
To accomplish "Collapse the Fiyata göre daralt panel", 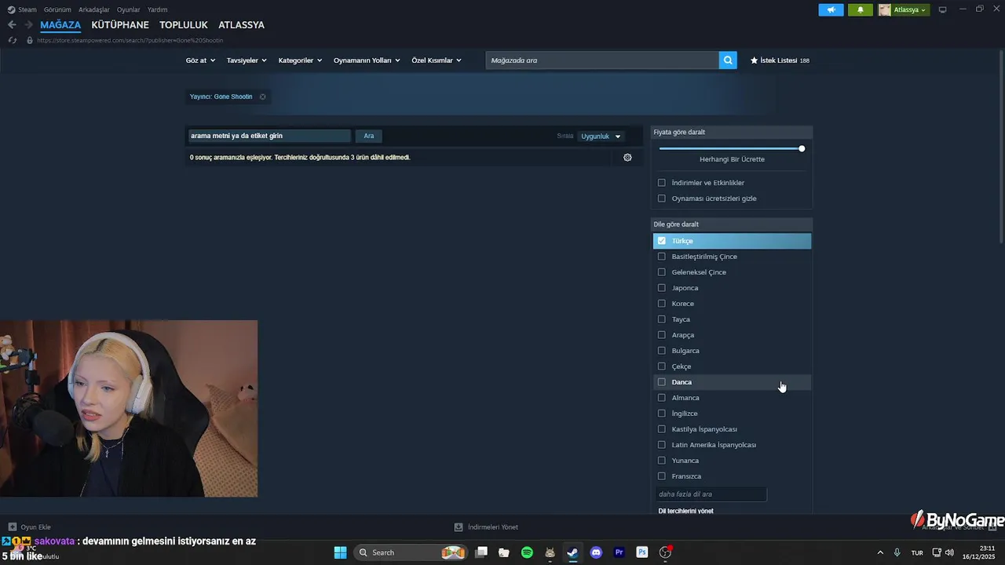I will 732,133.
